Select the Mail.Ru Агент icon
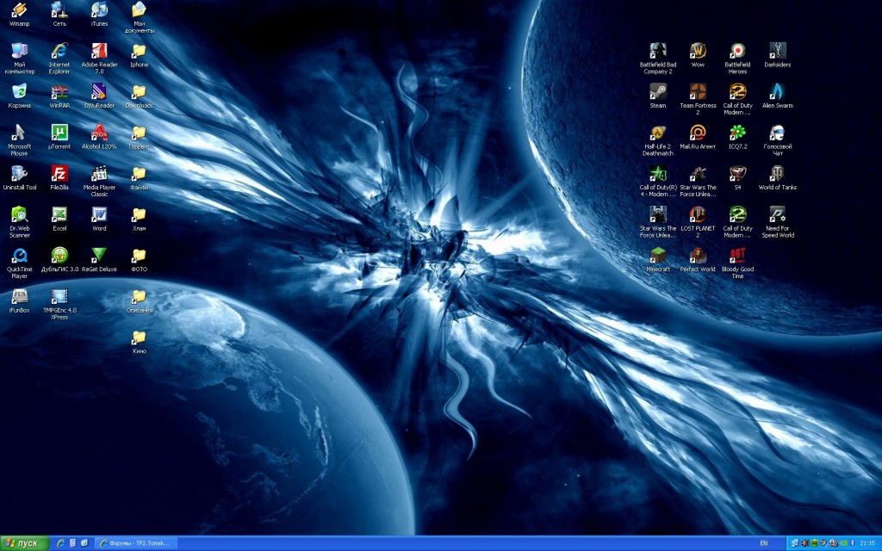 pos(698,137)
